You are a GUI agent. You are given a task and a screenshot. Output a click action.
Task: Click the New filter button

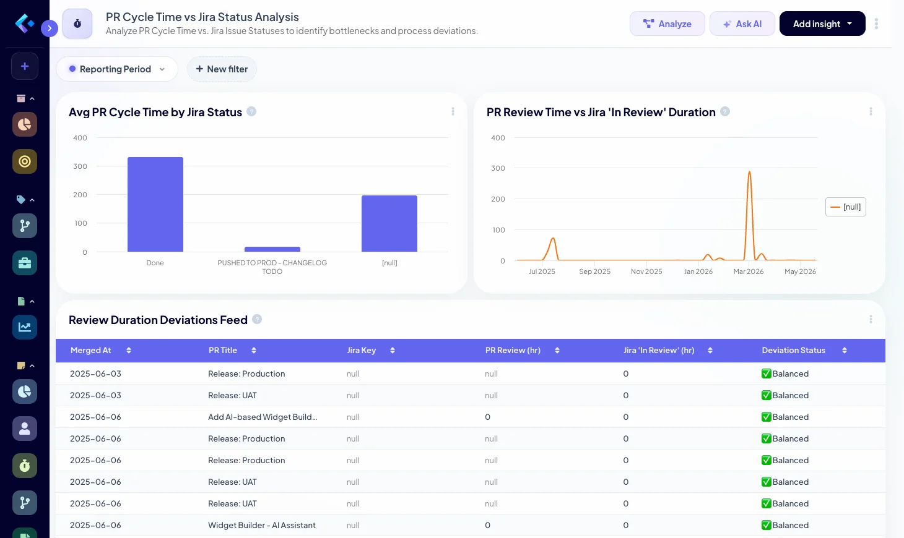tap(222, 69)
